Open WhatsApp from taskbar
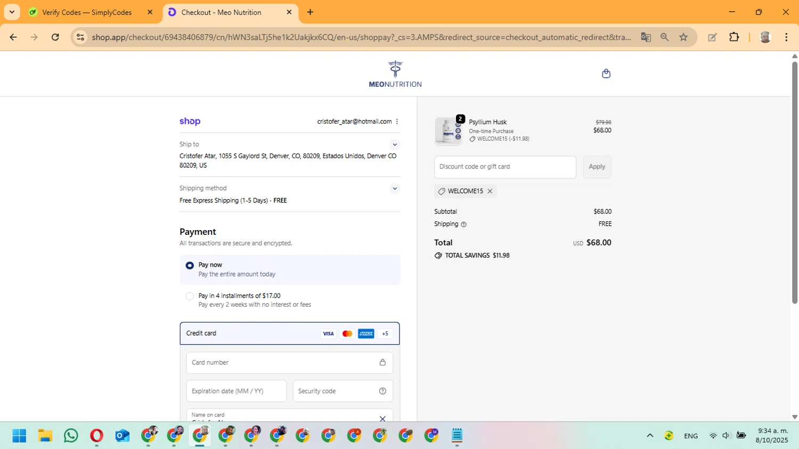This screenshot has height=449, width=799. [71, 436]
